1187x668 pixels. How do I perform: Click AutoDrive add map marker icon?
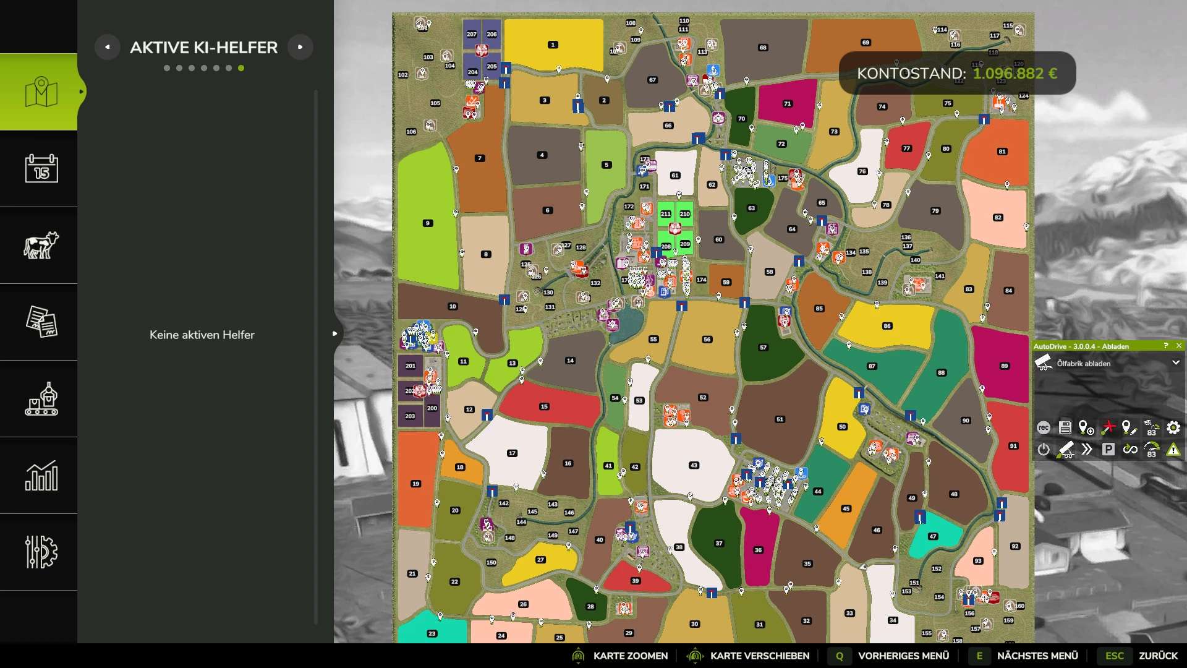pyautogui.click(x=1086, y=427)
